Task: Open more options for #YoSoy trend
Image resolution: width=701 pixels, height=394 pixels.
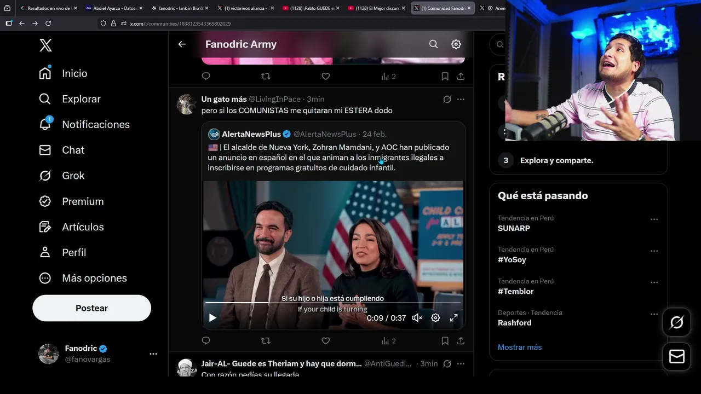Action: click(x=654, y=251)
